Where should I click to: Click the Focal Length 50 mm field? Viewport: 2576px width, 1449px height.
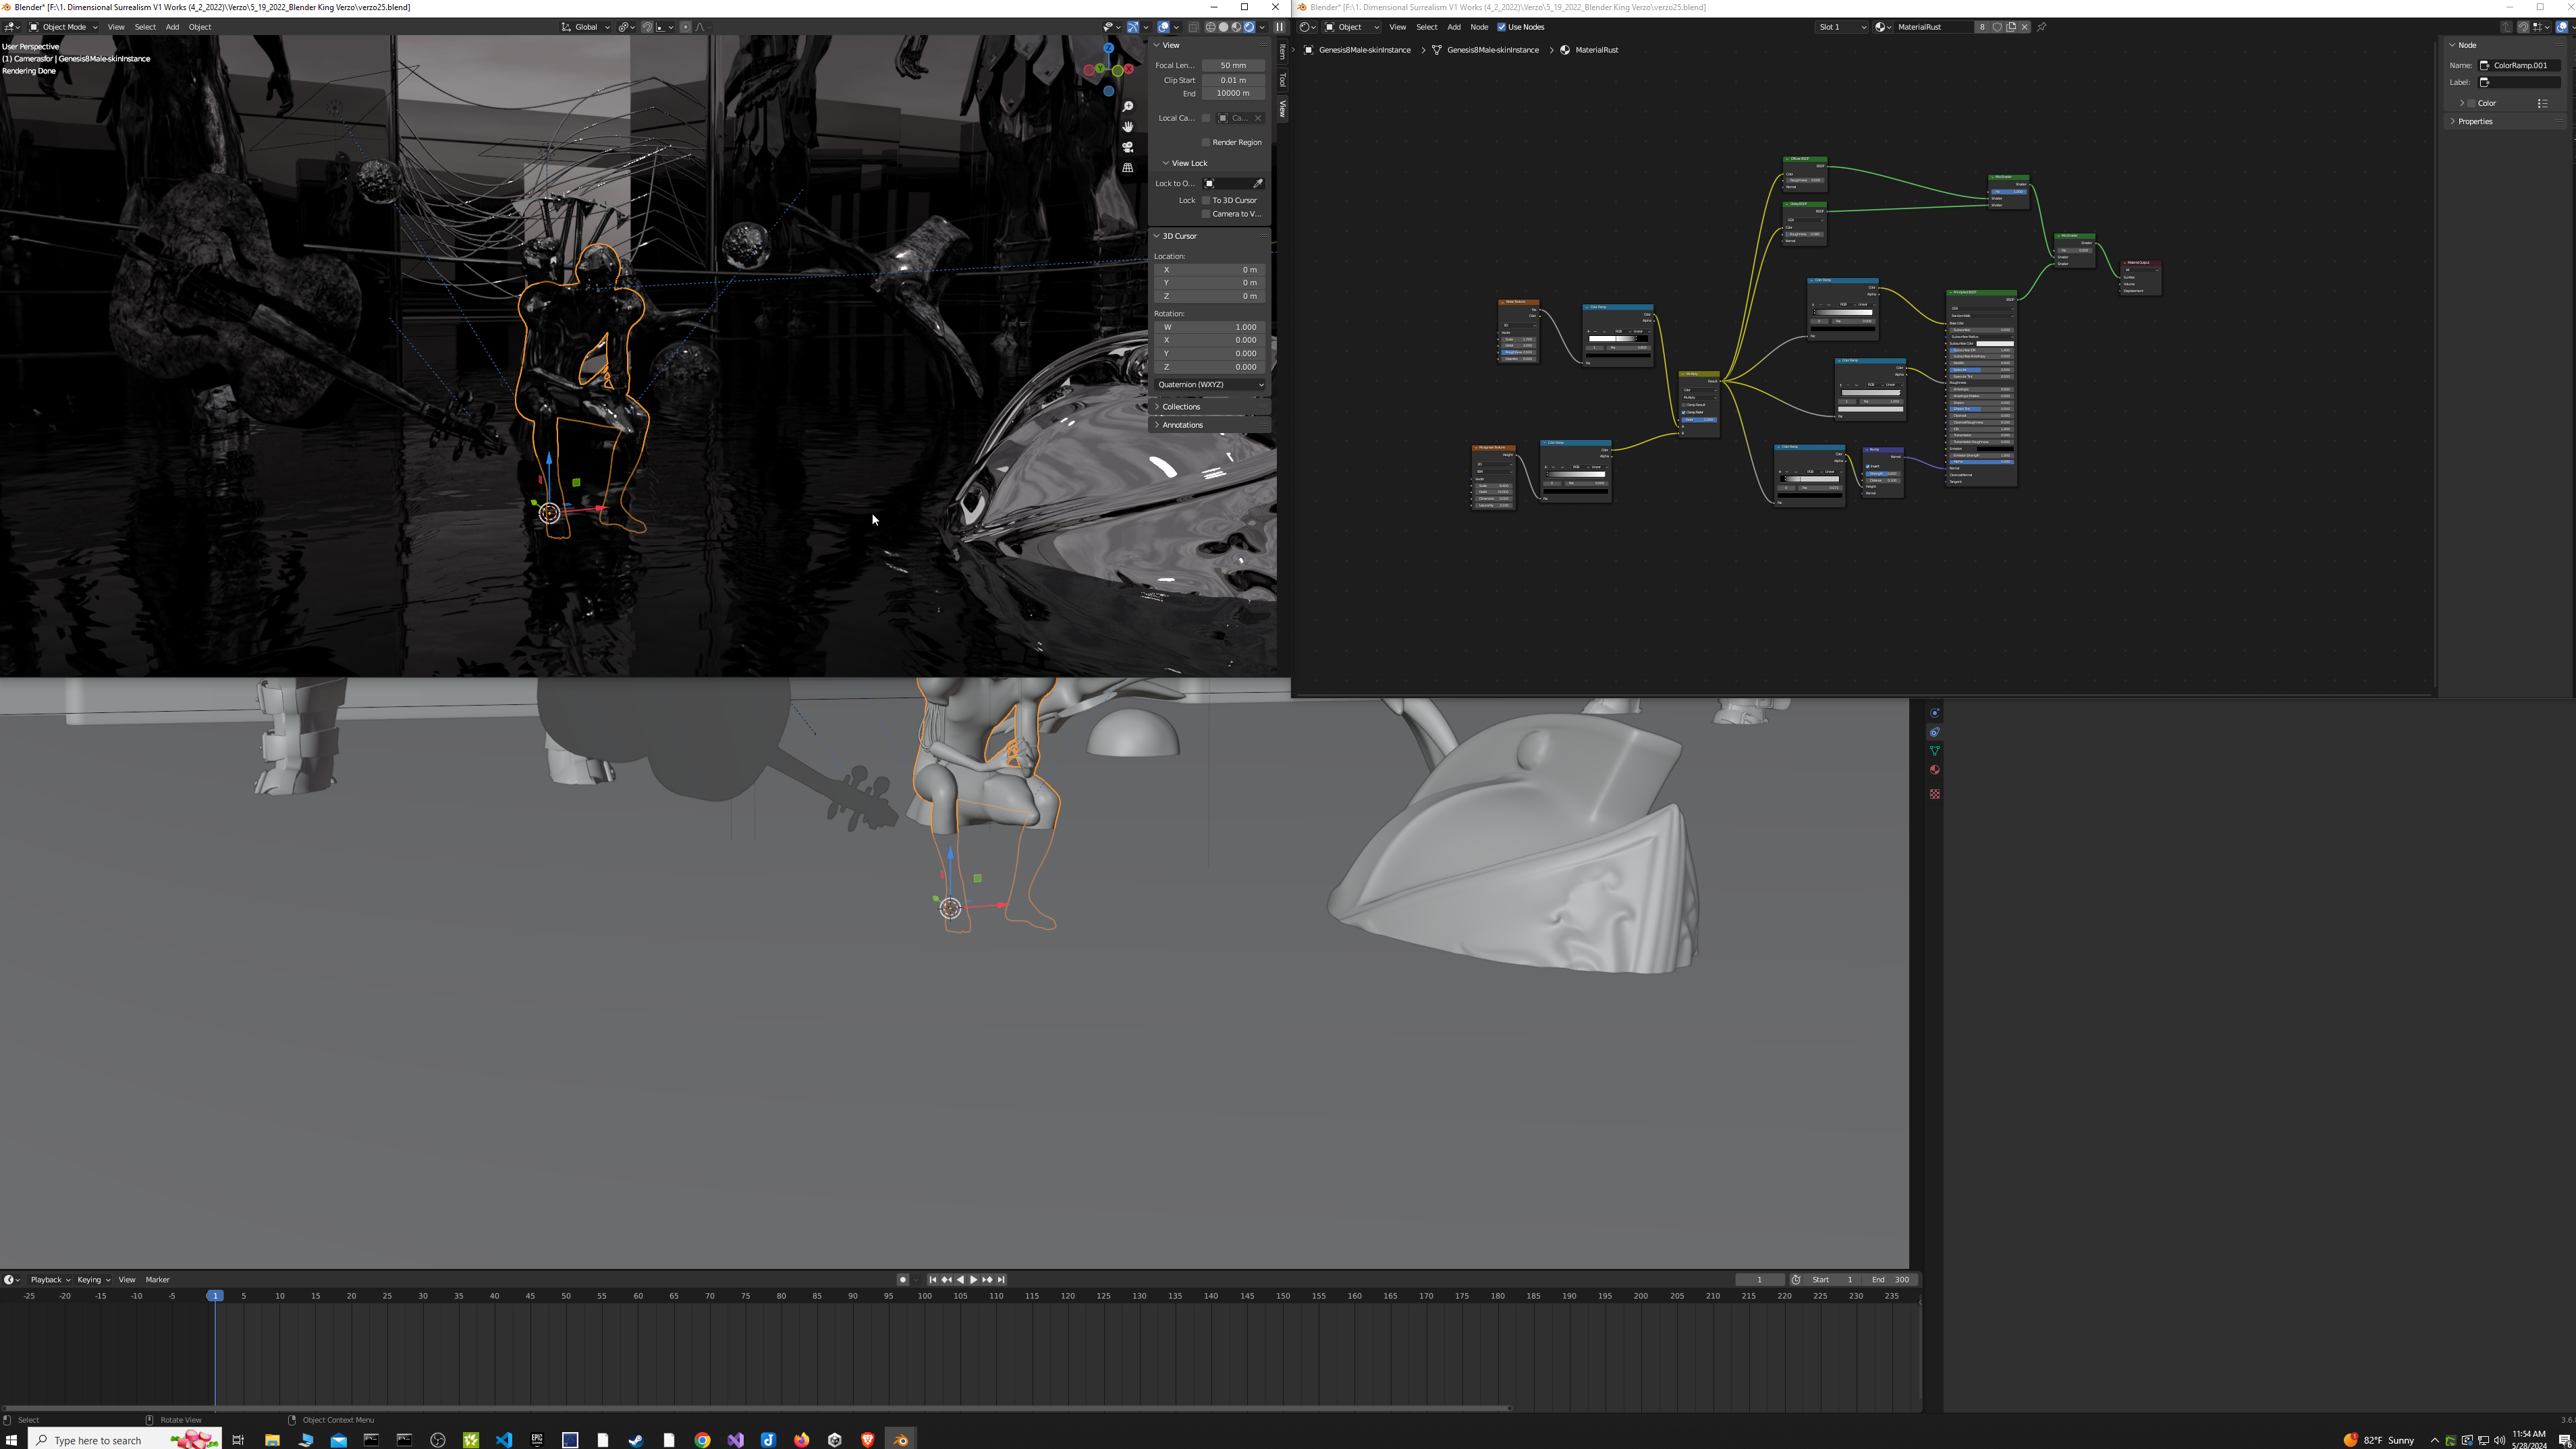(1232, 65)
